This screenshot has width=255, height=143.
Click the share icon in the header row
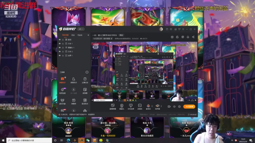pyautogui.click(x=193, y=37)
